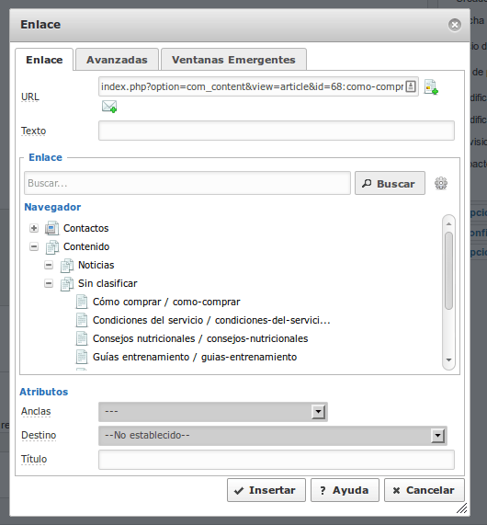Close the Enlace dialog with X icon

point(455,25)
